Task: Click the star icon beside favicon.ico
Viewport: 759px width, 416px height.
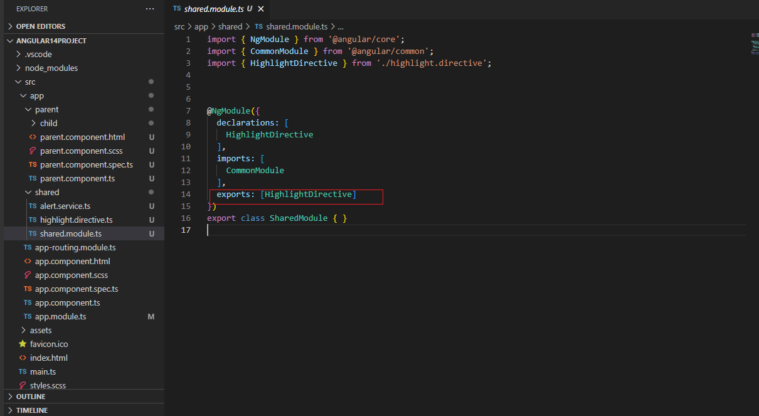Action: pos(23,344)
